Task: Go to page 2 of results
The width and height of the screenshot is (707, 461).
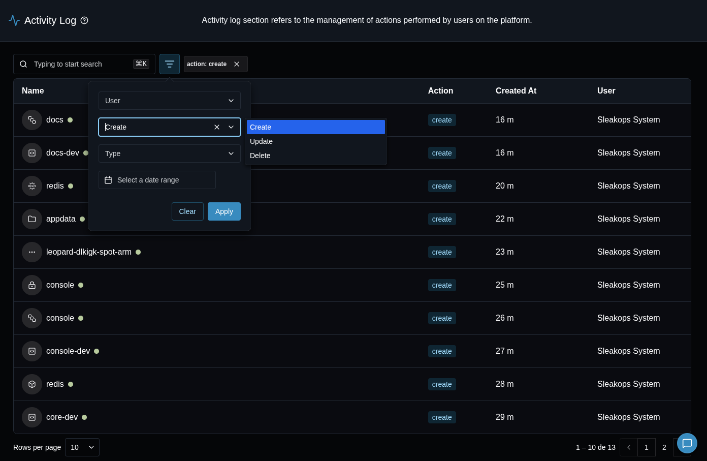Action: pos(664,447)
